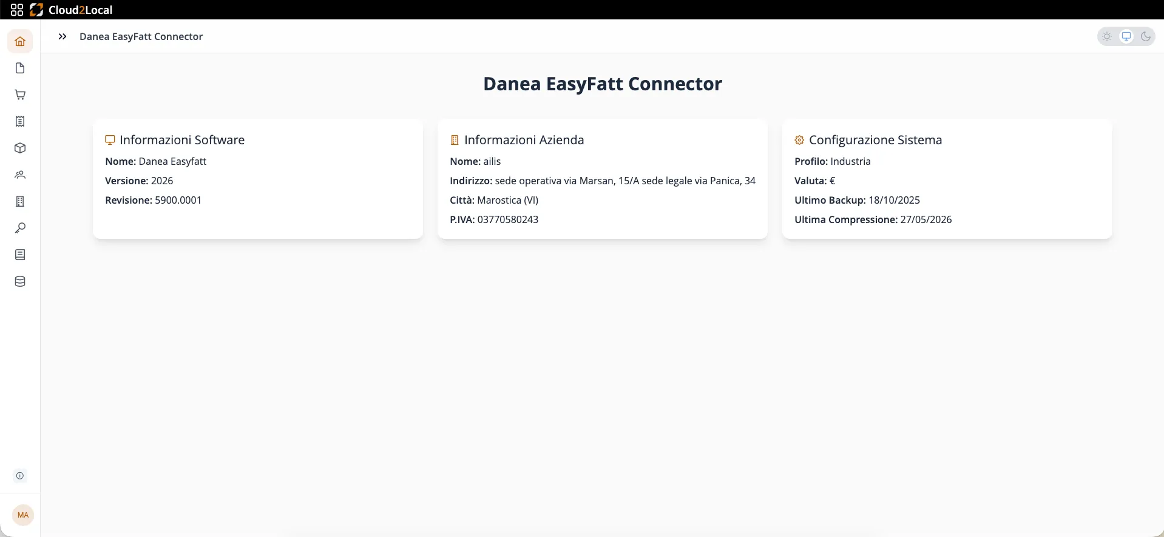This screenshot has width=1164, height=537.
Task: Click the Versione 2026 line
Action: (139, 181)
